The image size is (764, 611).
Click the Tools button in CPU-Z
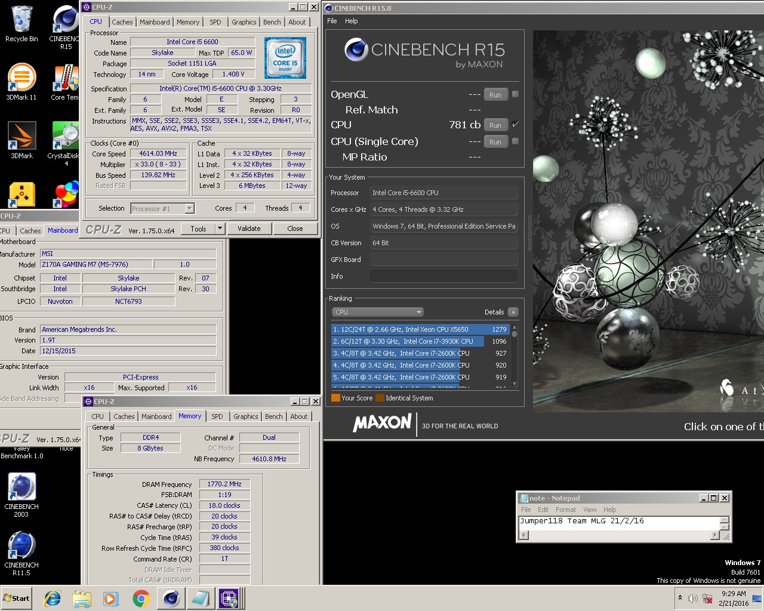pyautogui.click(x=198, y=229)
